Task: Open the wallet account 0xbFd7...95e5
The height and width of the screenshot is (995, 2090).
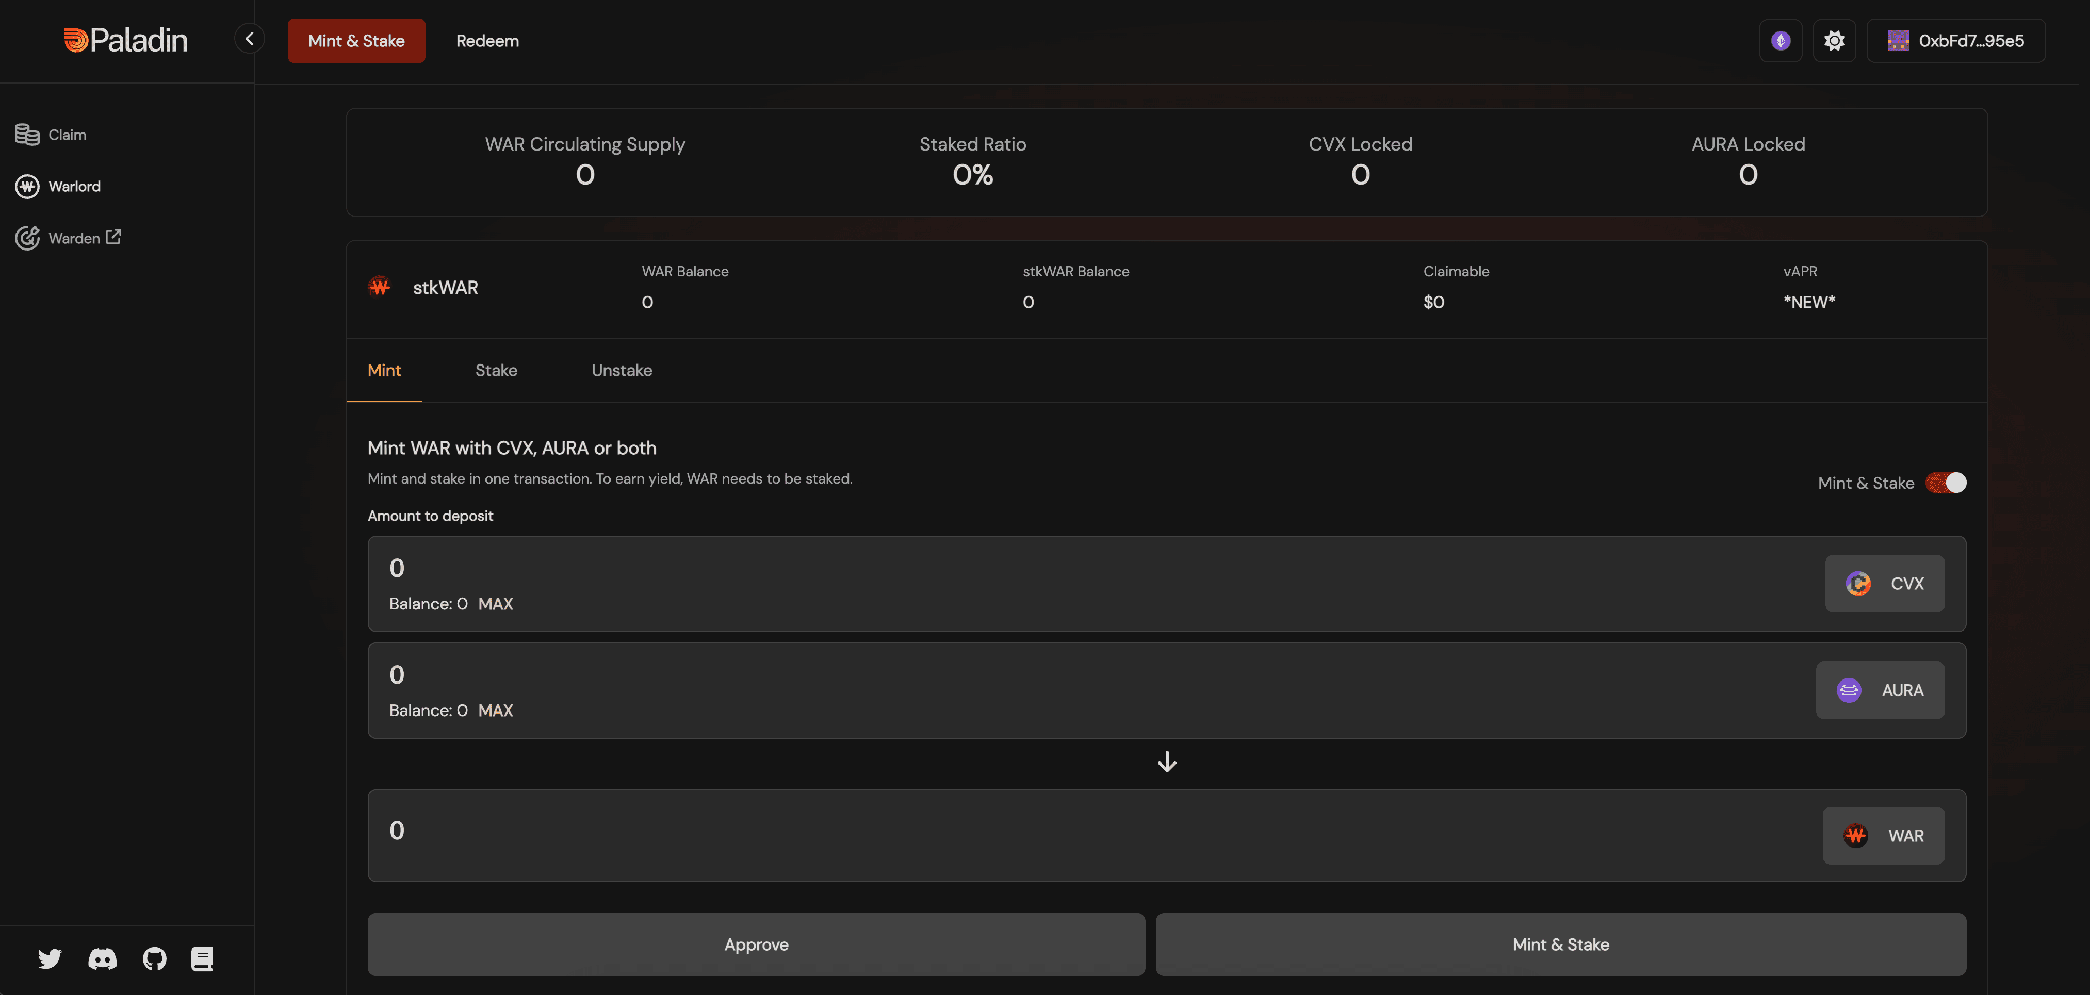Action: point(1955,41)
